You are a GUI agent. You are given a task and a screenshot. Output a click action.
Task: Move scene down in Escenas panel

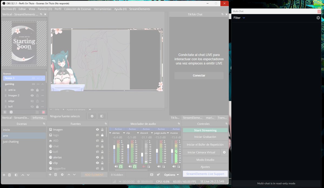28,175
